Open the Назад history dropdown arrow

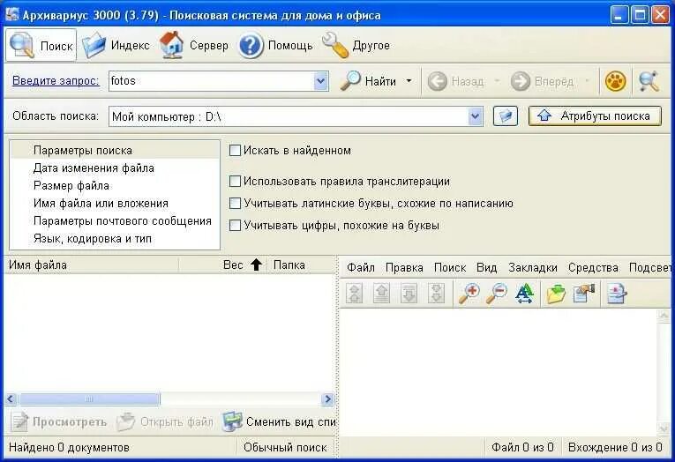(x=497, y=81)
